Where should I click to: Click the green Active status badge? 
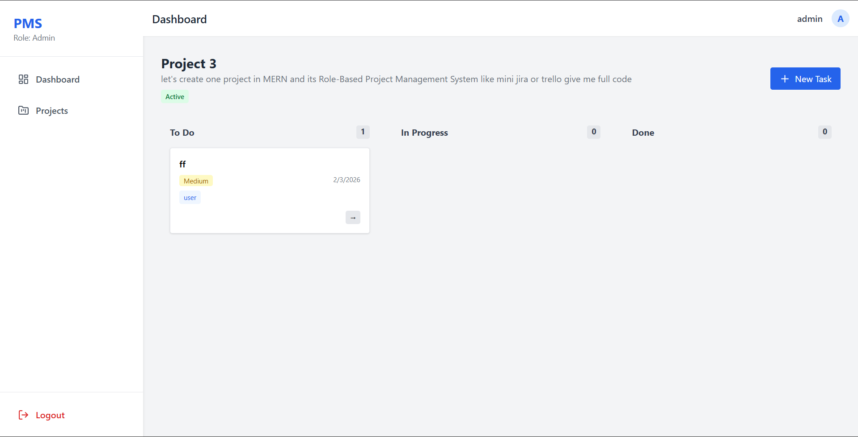tap(174, 97)
